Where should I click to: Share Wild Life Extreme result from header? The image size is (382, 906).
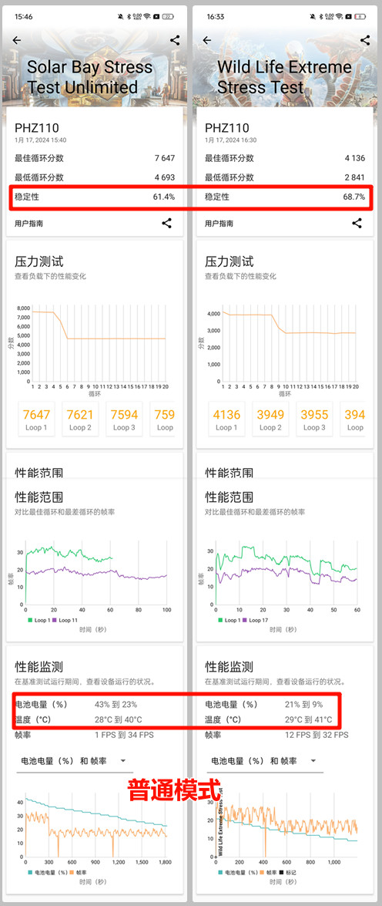point(365,40)
